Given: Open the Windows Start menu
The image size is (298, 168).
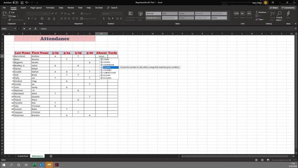Looking at the screenshot, I should (4, 165).
